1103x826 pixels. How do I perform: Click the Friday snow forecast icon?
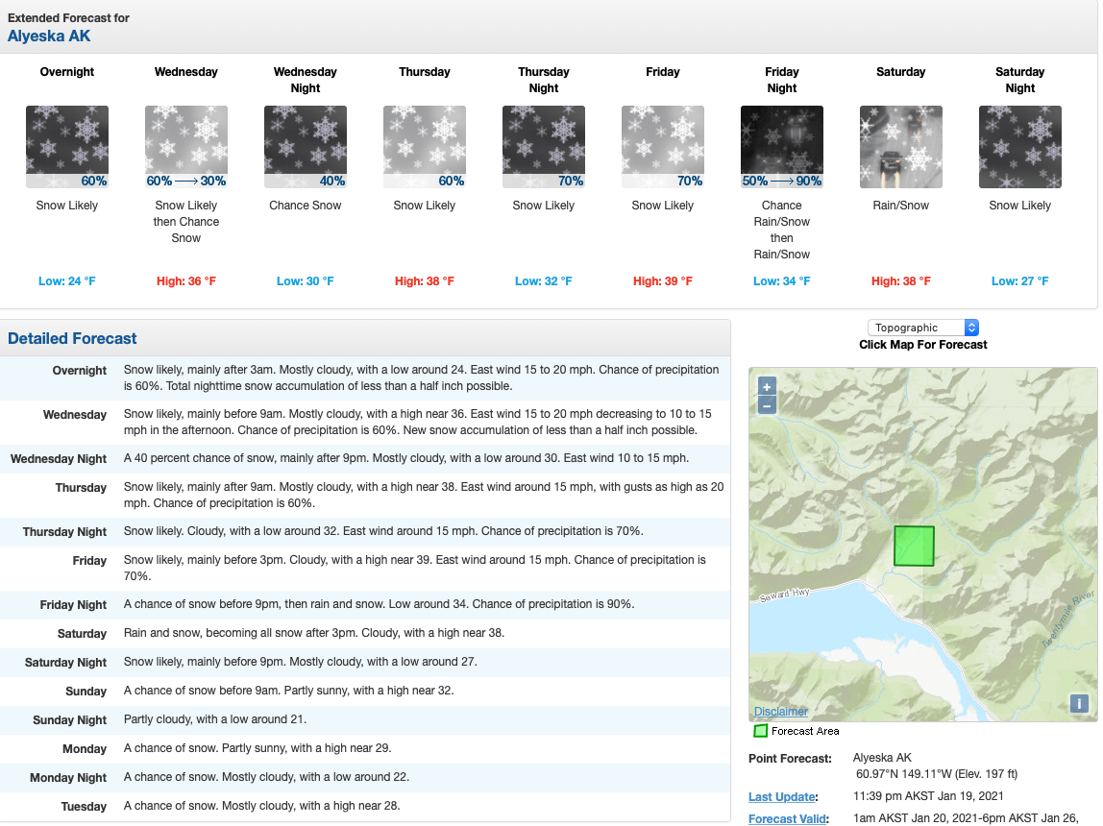point(663,146)
